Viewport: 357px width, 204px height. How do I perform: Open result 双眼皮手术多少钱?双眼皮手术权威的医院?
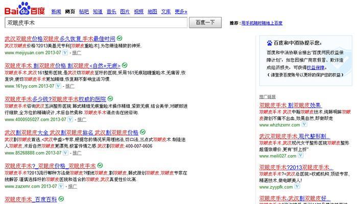55,99
